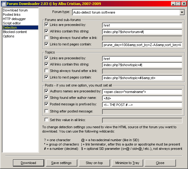The width and height of the screenshot is (188, 169).
Task: Click topics href input field
Action: click(142, 59)
